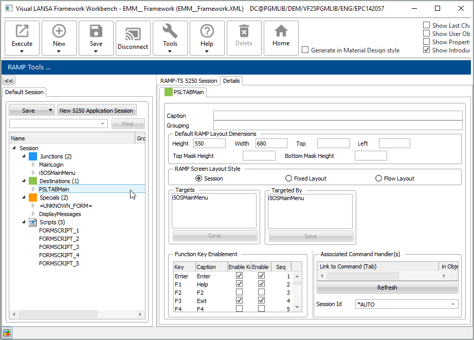Click the Execute toolbar icon

click(22, 32)
